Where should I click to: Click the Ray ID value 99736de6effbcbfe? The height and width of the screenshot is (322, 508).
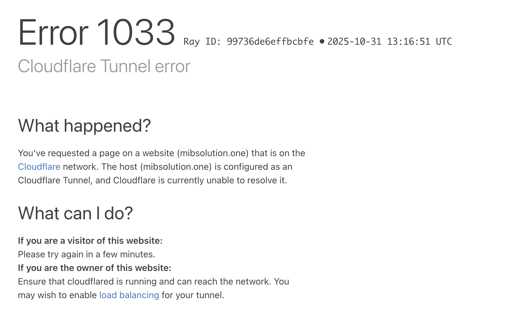(x=270, y=42)
